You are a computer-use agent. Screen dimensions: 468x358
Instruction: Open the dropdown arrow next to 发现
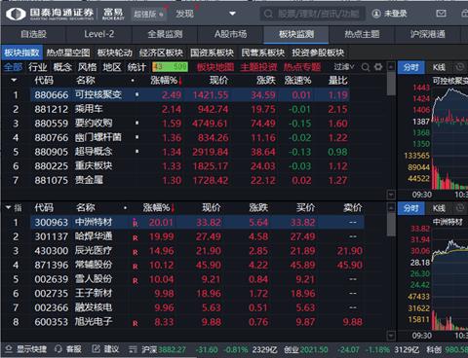pos(232,14)
